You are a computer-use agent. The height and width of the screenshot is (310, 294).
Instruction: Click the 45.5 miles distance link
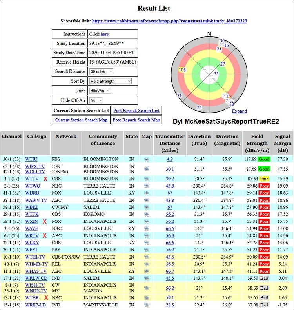click(170, 278)
